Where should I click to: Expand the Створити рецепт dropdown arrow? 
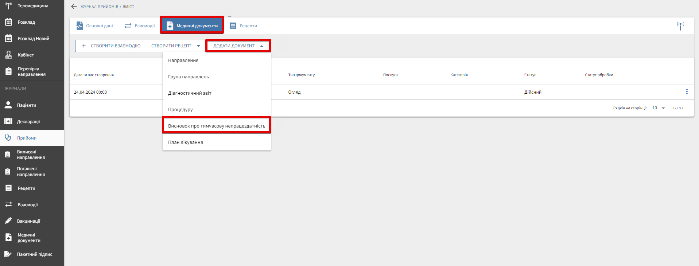point(198,46)
